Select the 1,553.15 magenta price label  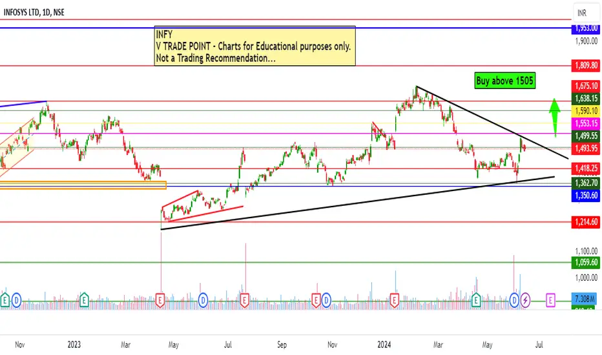(586, 123)
